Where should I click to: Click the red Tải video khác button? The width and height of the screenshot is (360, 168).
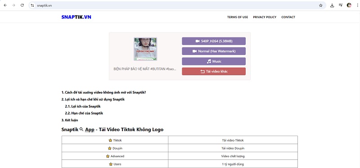pyautogui.click(x=214, y=71)
